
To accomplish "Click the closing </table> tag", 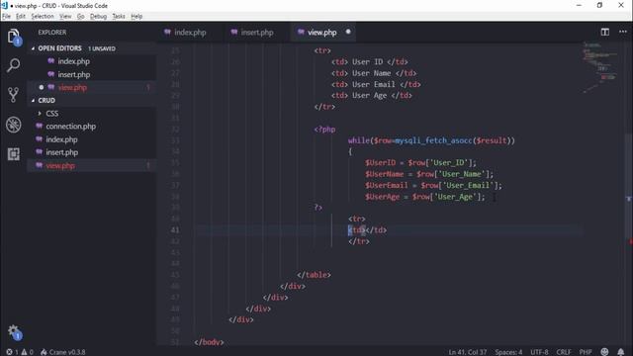I will [314, 275].
